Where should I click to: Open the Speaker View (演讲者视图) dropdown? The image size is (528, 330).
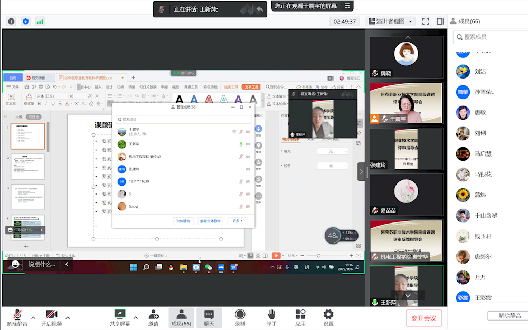[391, 22]
